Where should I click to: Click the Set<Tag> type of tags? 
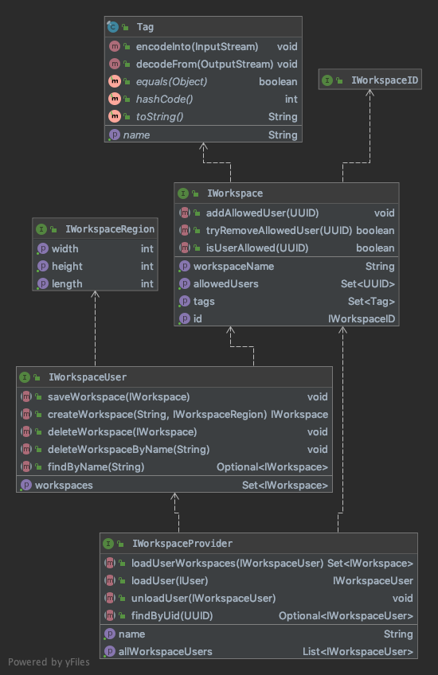(371, 302)
